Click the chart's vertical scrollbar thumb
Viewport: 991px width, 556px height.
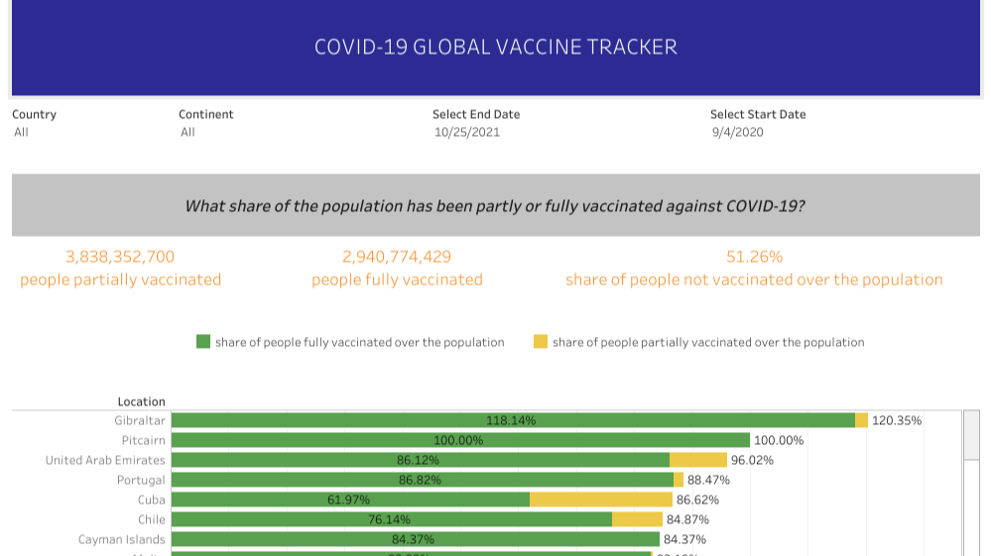click(972, 434)
